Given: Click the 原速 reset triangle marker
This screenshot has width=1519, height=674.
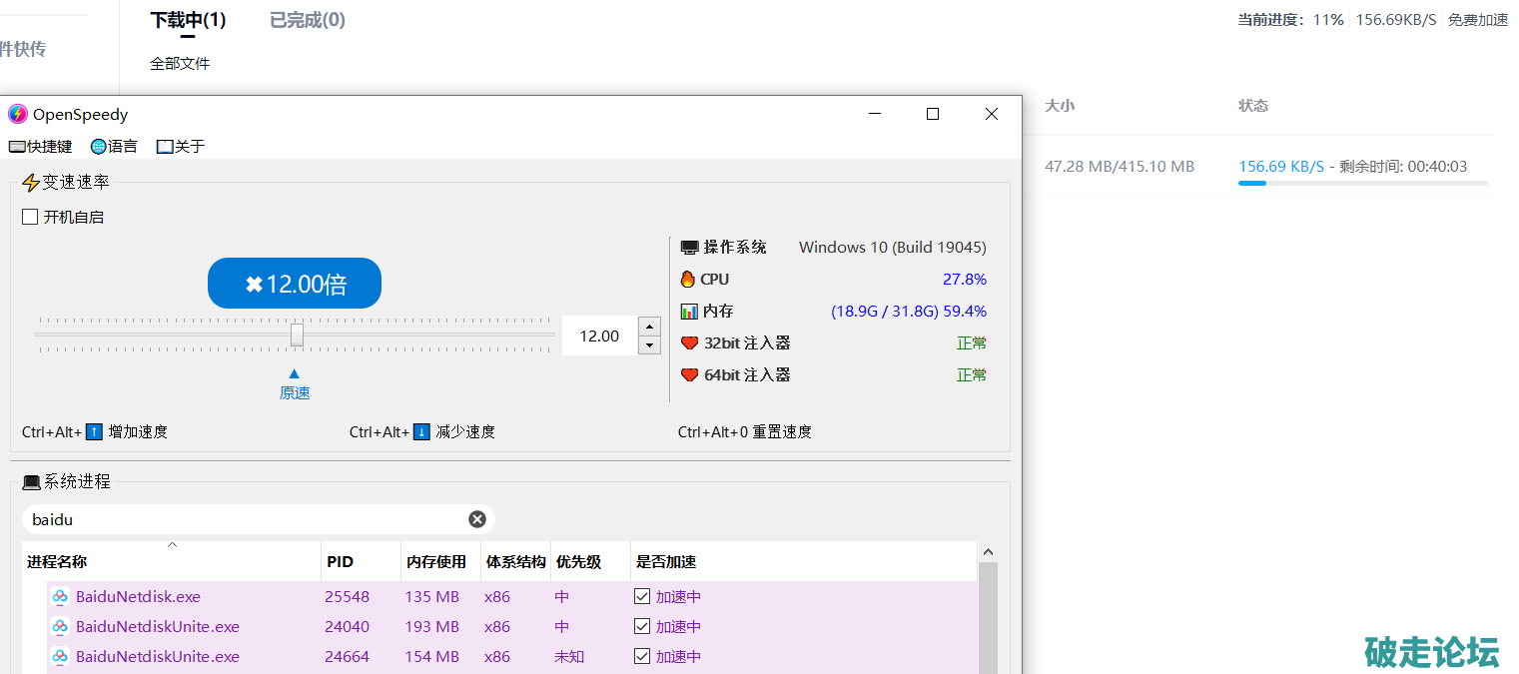Looking at the screenshot, I should coord(294,374).
